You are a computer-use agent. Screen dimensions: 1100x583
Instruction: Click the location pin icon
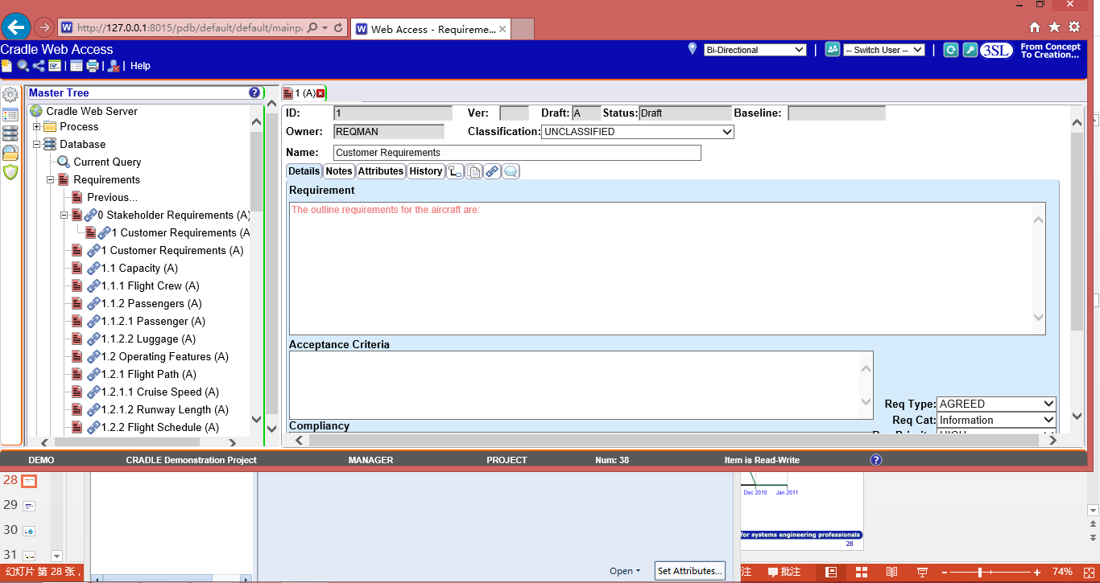click(692, 49)
